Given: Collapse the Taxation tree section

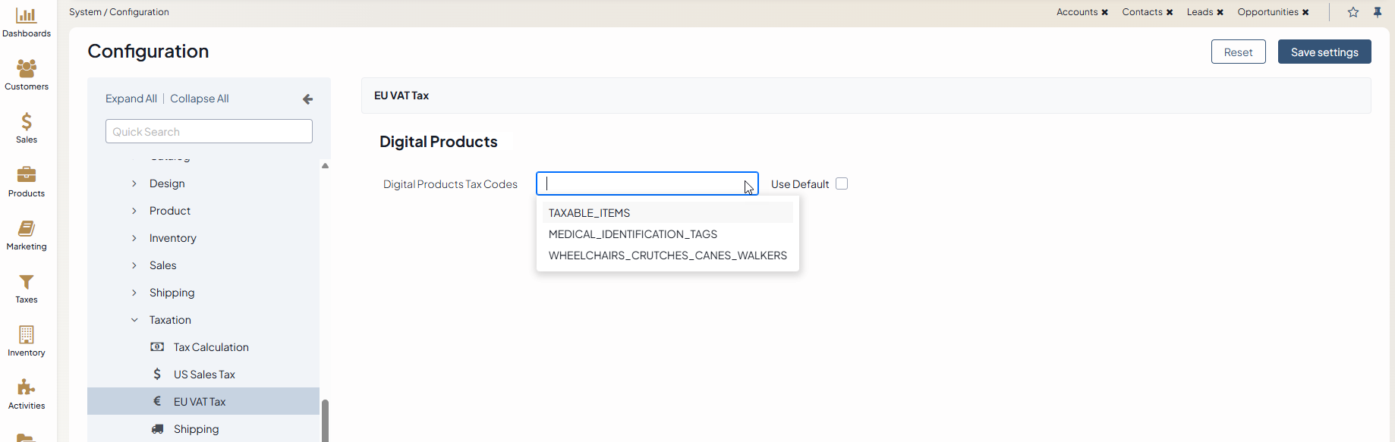Looking at the screenshot, I should (x=134, y=320).
